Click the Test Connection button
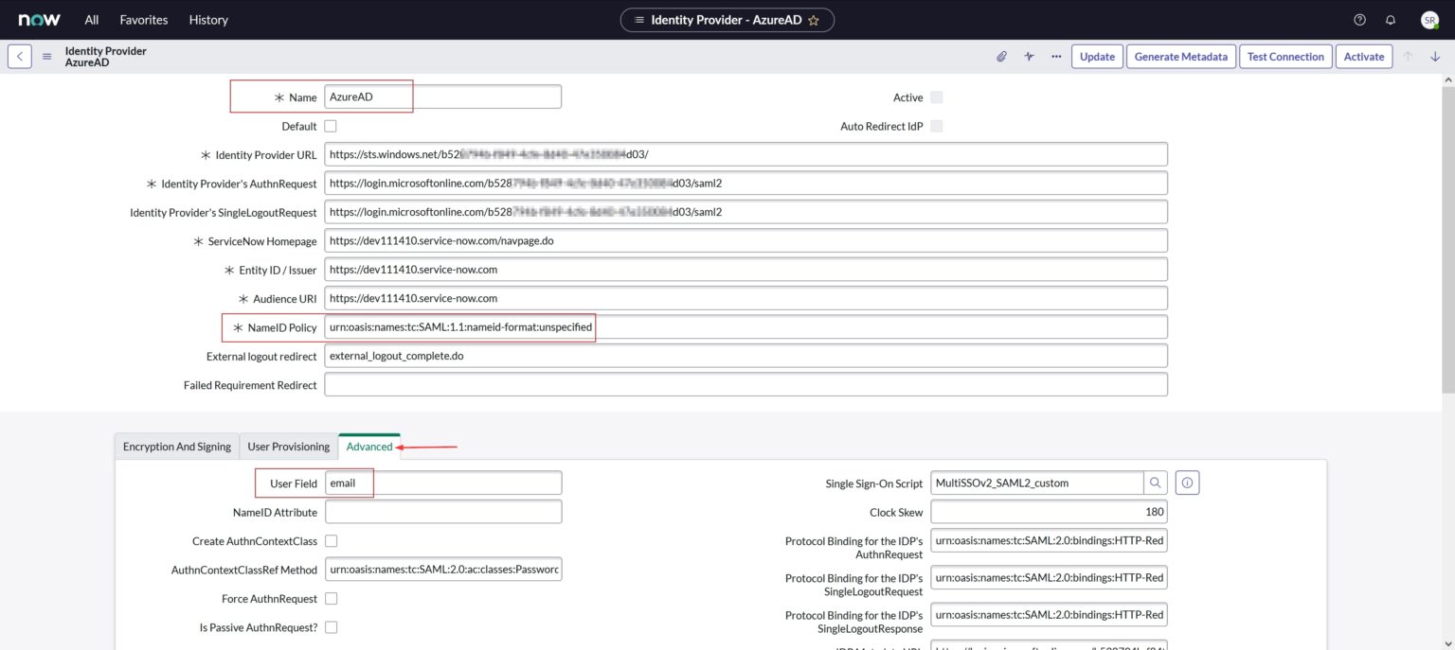The image size is (1455, 650). [x=1284, y=56]
